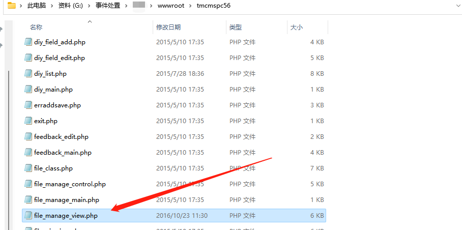Sort files by 大小 column header
Screen dimensions: 462x230
(296, 27)
